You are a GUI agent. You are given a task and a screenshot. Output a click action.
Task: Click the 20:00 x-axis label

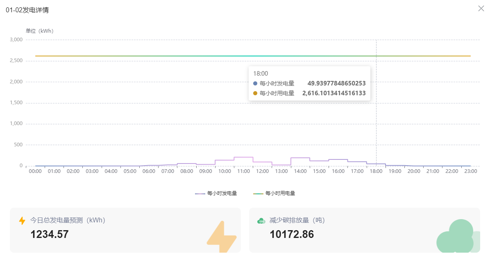click(x=414, y=171)
